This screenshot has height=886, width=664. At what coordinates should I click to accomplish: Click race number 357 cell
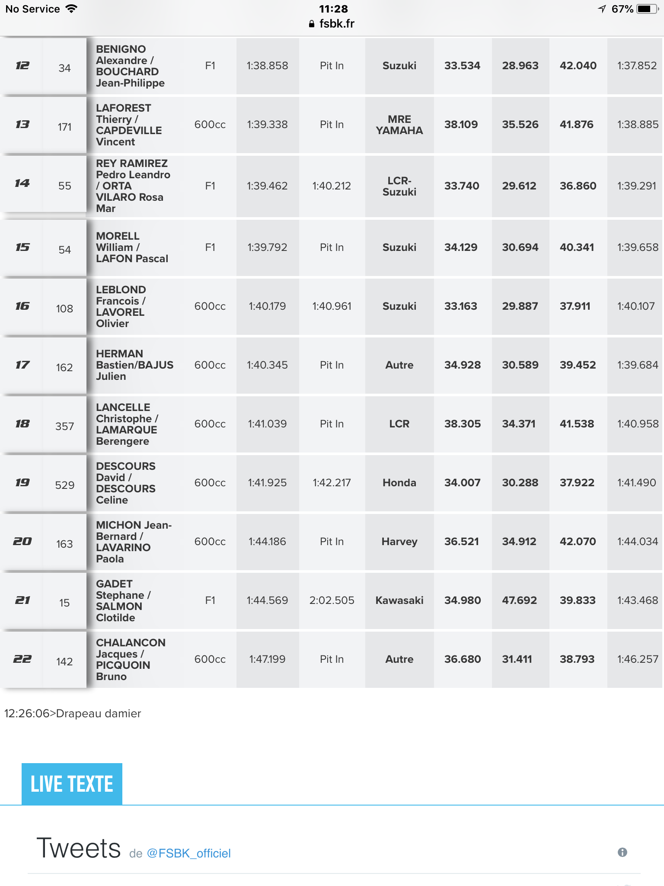[x=64, y=426]
